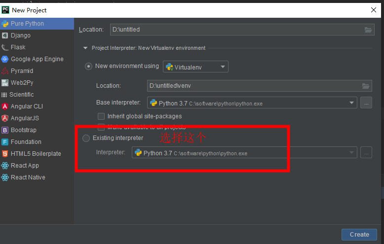The image size is (384, 244).
Task: Select Web2Py project type
Action: tap(37, 83)
